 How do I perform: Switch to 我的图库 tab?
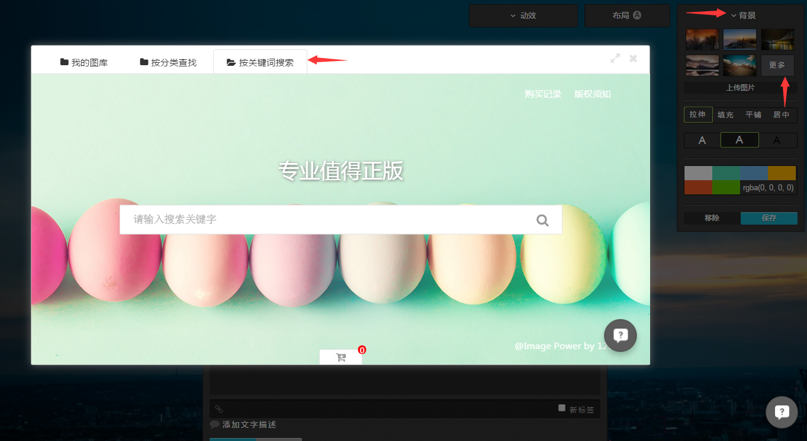(84, 62)
